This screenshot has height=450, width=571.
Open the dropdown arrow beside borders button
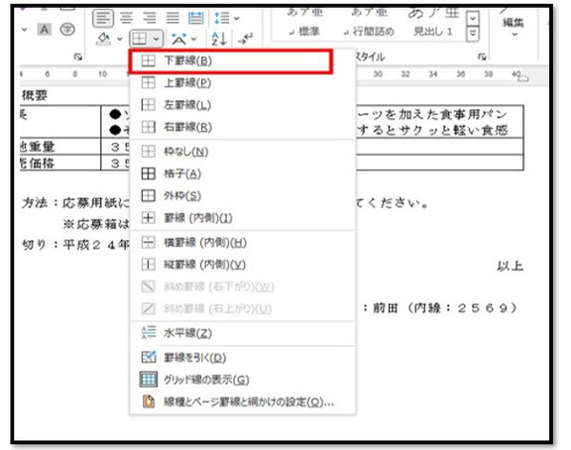click(157, 39)
